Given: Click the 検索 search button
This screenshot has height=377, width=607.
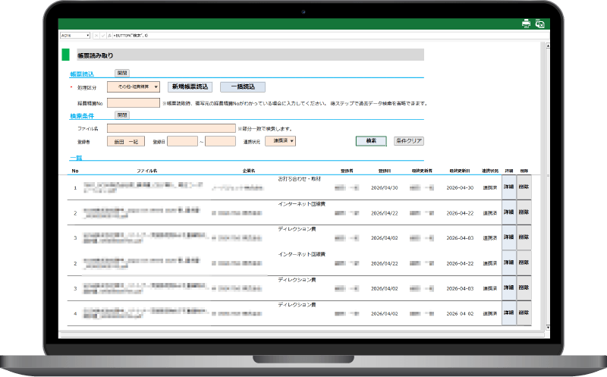Looking at the screenshot, I should pos(371,141).
